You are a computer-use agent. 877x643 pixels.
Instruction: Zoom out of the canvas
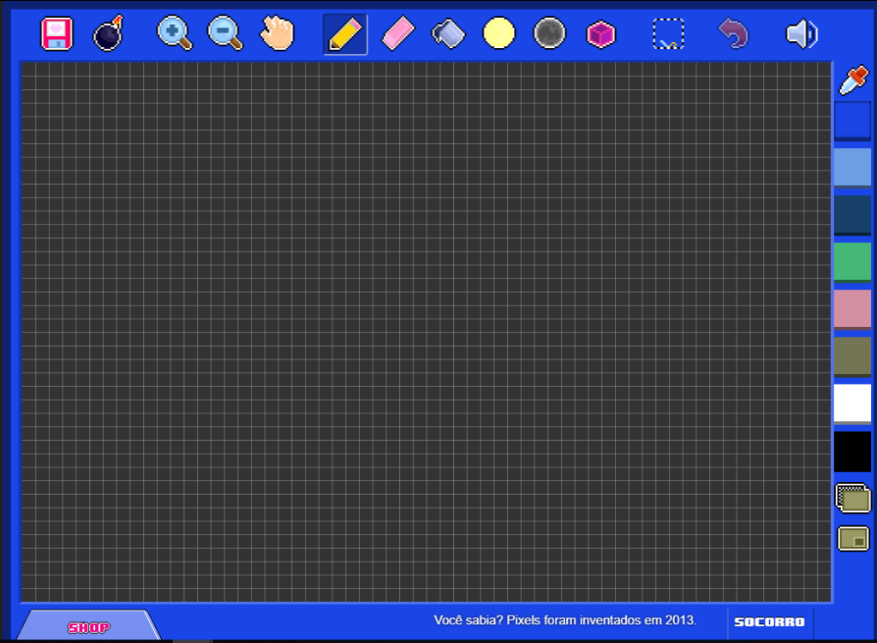[x=224, y=33]
